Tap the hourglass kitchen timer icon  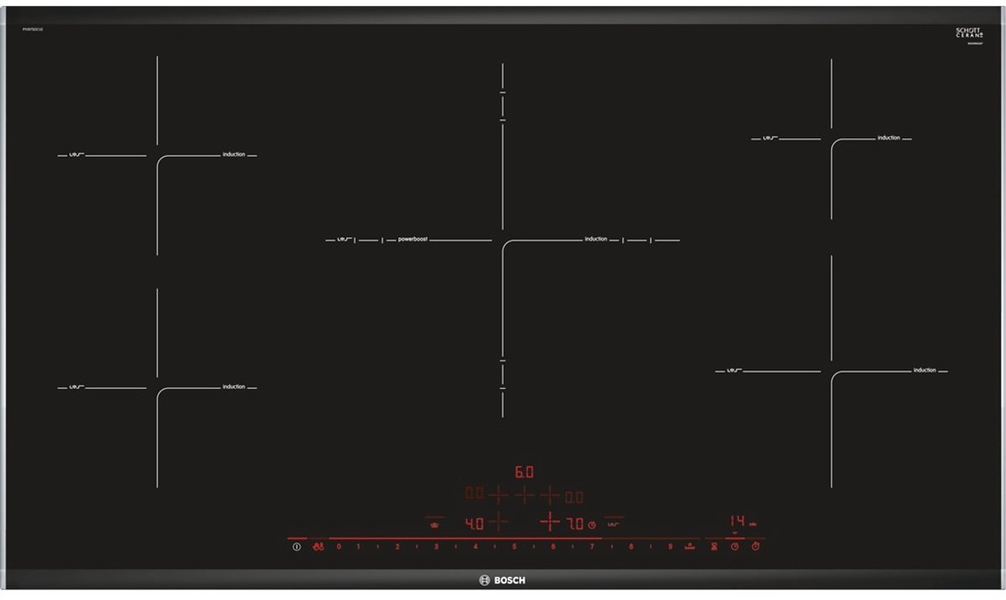[714, 547]
